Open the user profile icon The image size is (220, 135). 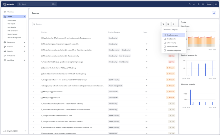216,4
